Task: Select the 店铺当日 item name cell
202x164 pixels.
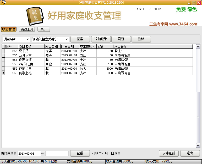Action: point(31,69)
